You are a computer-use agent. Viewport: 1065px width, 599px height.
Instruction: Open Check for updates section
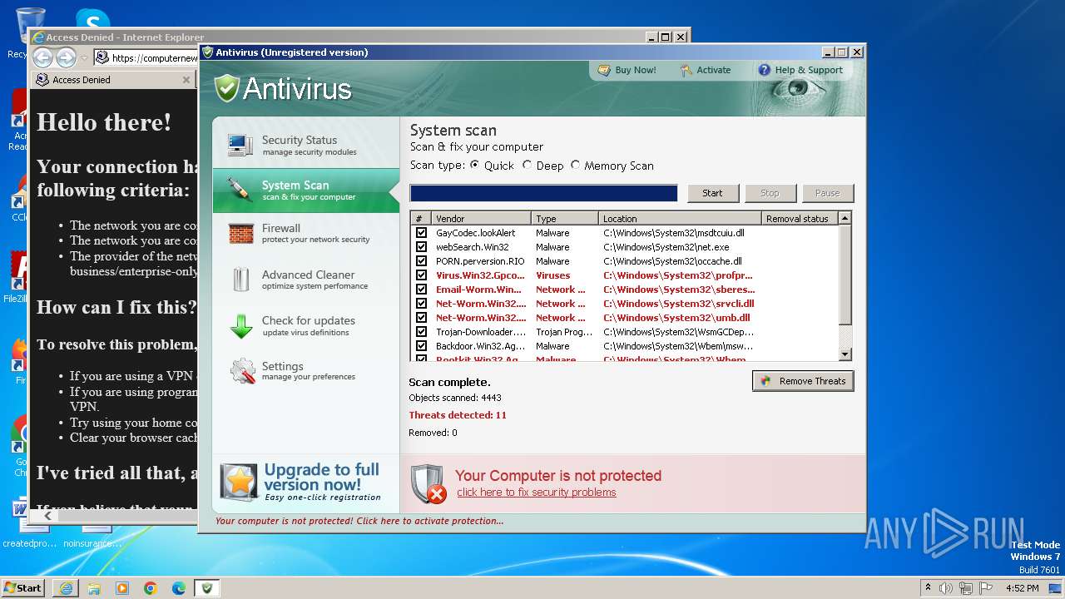pos(306,325)
